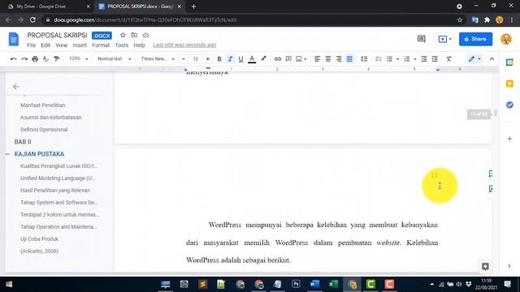520x292 pixels.
Task: Jump to Uji Coba Produk outline entry
Action: point(39,239)
